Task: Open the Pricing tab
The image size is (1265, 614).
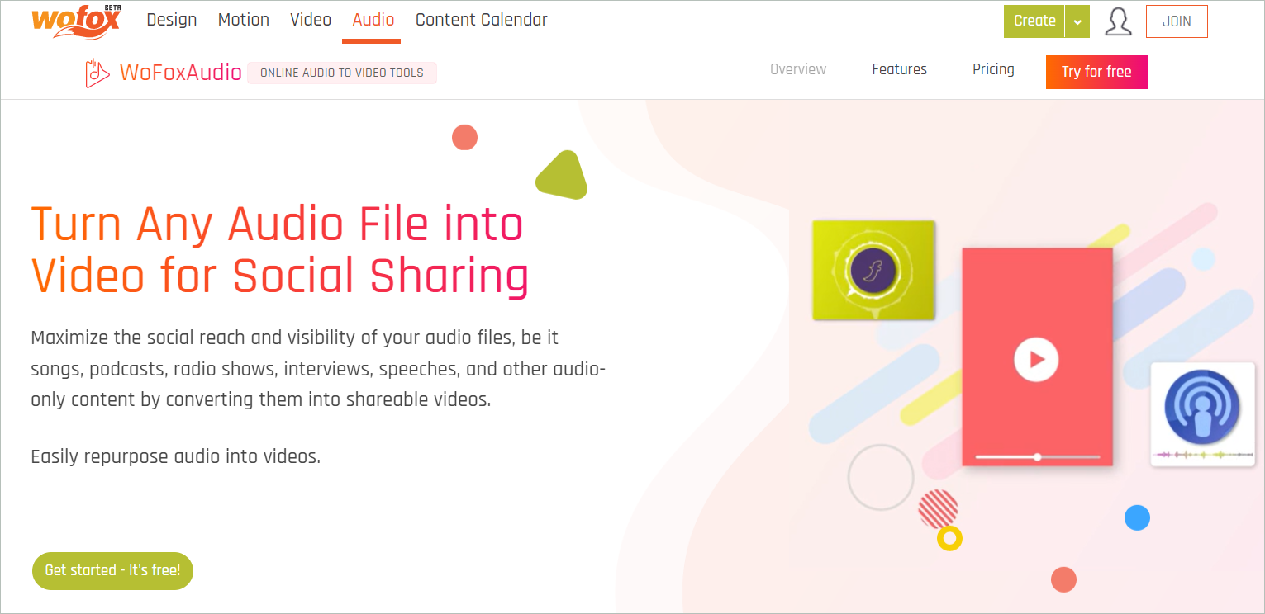Action: (993, 69)
